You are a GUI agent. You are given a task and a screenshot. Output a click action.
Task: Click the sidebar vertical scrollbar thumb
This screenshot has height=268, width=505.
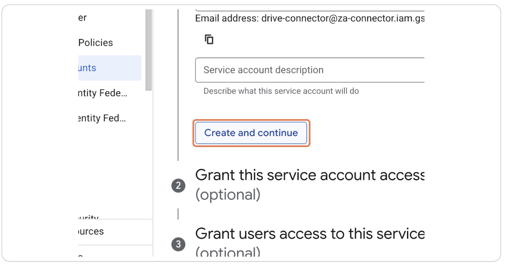pyautogui.click(x=149, y=50)
